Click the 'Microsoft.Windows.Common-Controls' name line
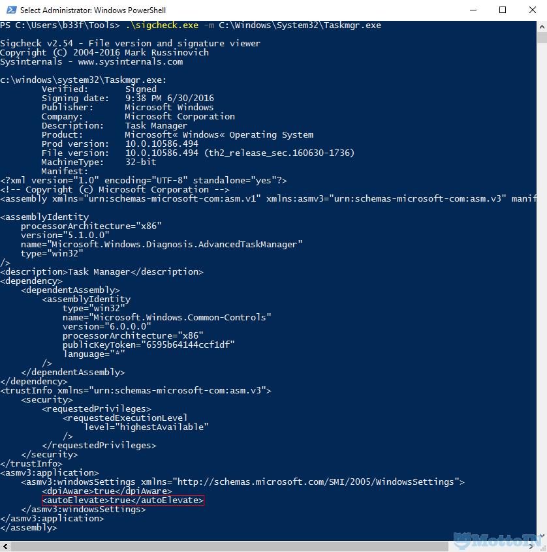The height and width of the screenshot is (552, 547). (166, 318)
